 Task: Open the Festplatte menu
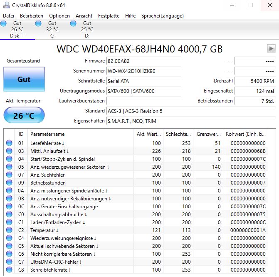[109, 16]
